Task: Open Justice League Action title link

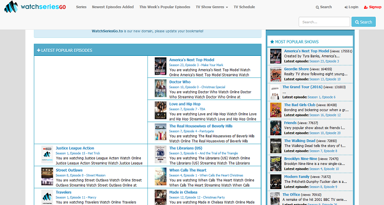Action: pos(75,148)
